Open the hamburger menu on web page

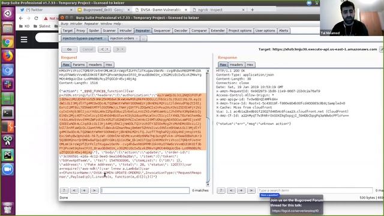[24, 39]
